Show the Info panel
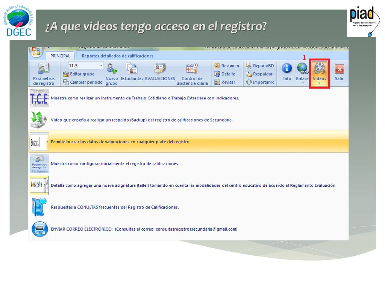The image size is (385, 288). coord(287,72)
